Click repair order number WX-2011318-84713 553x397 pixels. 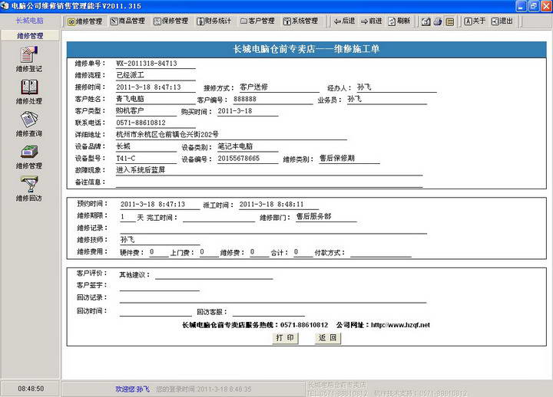pos(147,64)
